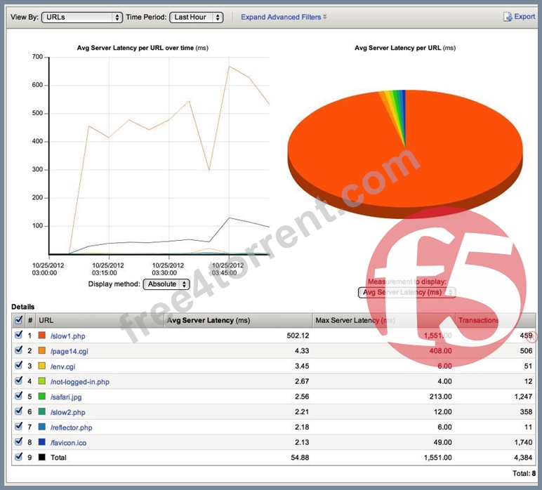This screenshot has width=542, height=490.
Task: Click the Export link
Action: [x=524, y=16]
